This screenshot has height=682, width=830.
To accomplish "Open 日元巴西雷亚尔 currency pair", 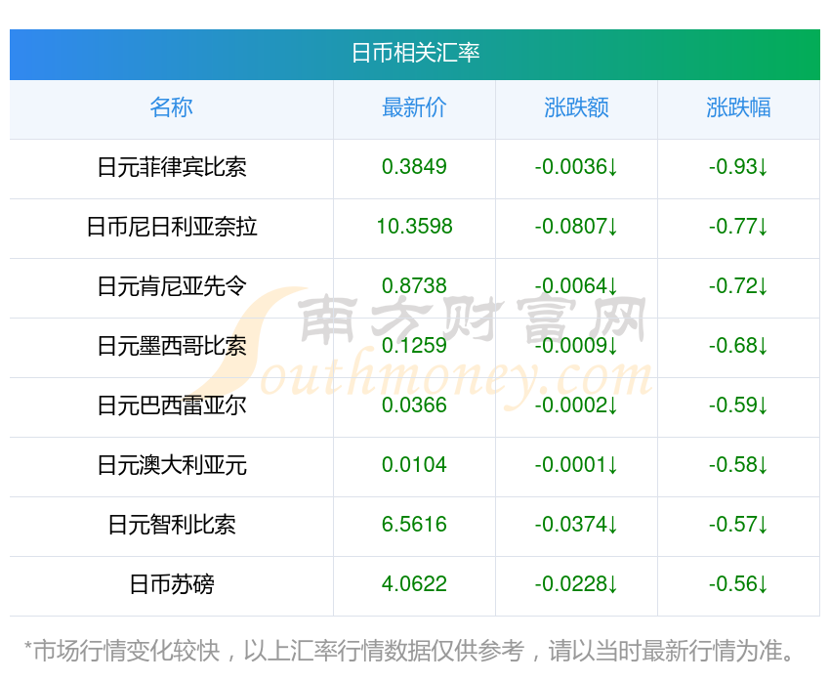I will point(172,405).
